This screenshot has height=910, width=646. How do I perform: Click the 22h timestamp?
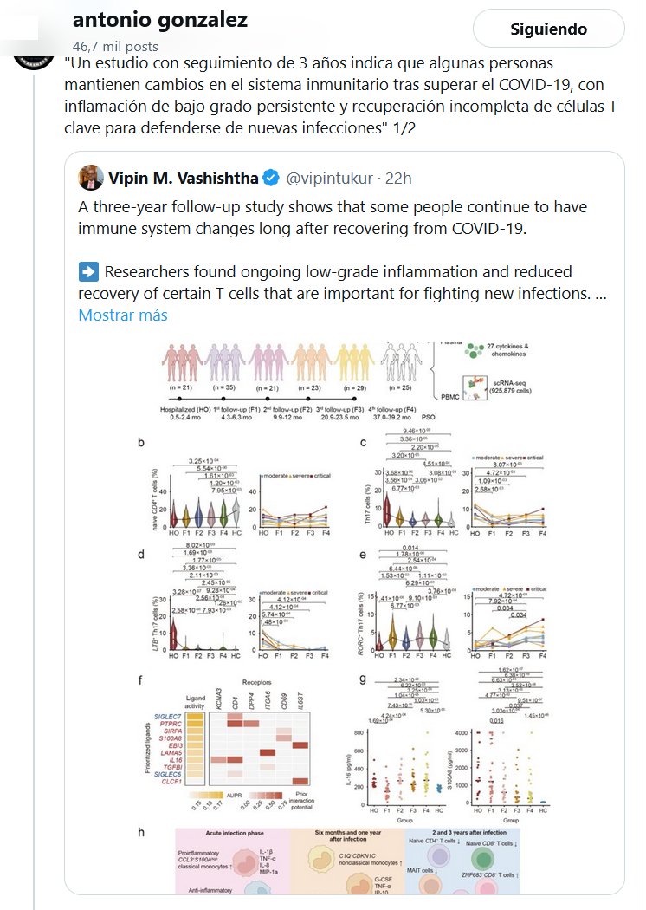[398, 179]
